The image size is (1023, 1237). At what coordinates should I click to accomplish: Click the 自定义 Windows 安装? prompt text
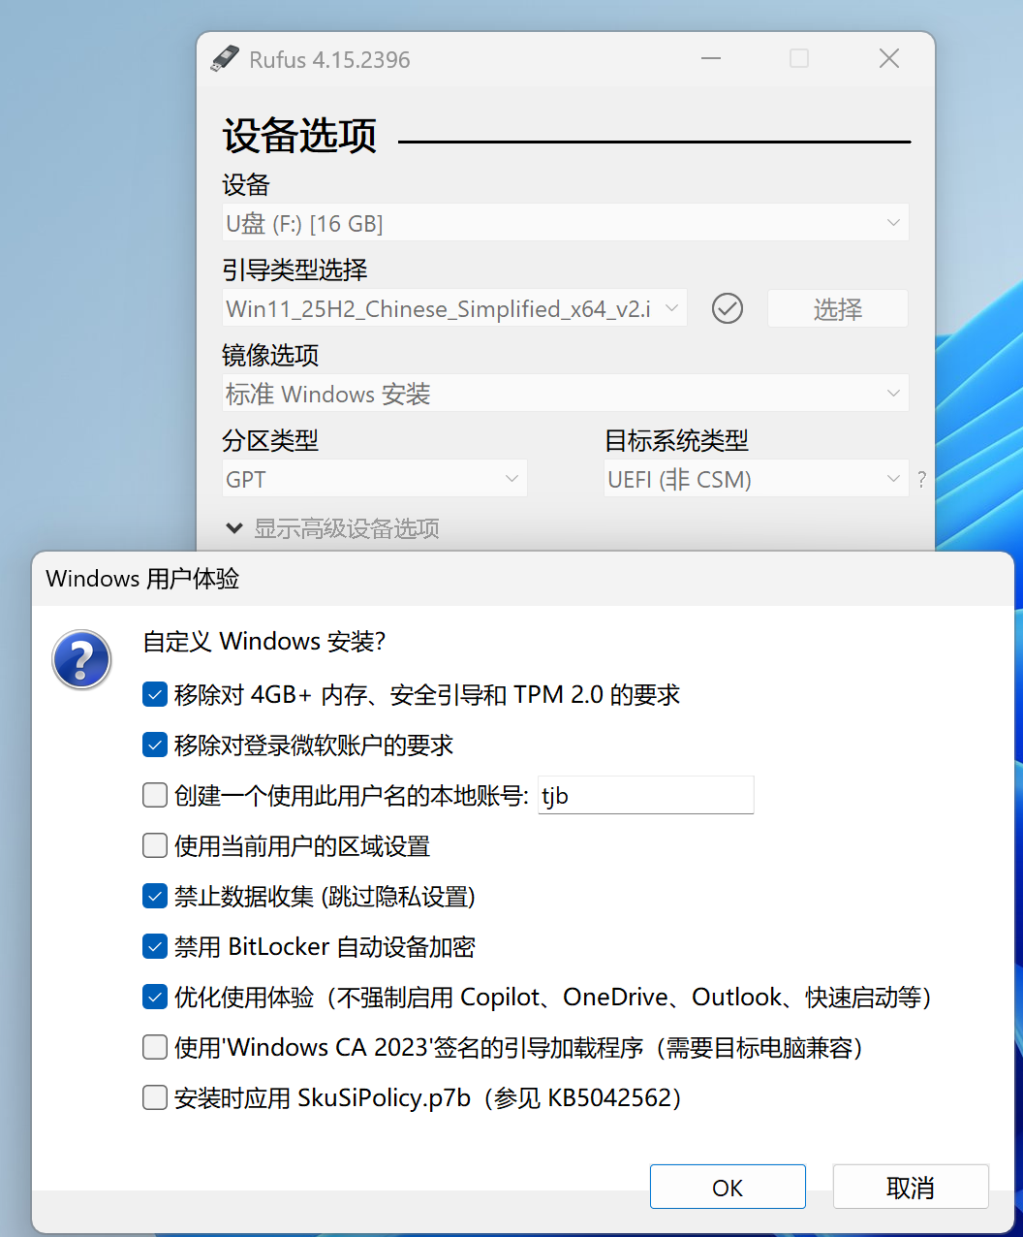(x=264, y=642)
